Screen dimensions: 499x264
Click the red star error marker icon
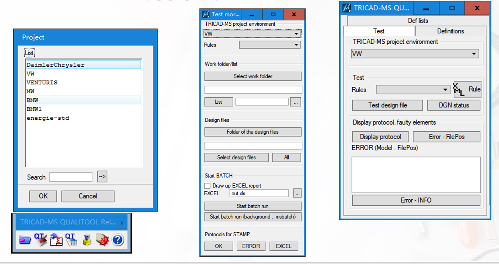[x=103, y=240]
